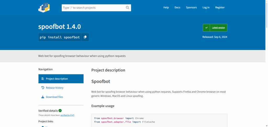Follow the verified by PyPI link
The image size is (268, 127).
[x=67, y=115]
